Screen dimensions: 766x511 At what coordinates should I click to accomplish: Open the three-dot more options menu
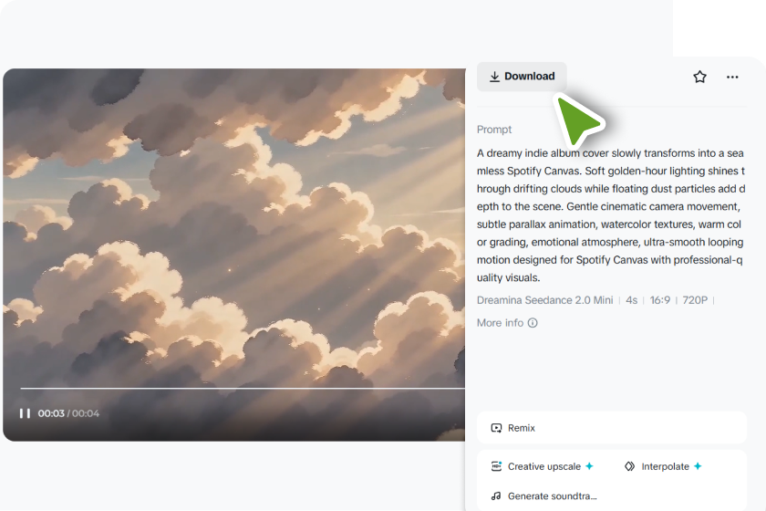[x=732, y=77]
